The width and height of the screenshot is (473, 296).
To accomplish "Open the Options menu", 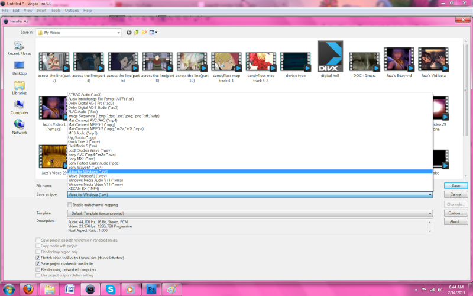I will point(72,10).
